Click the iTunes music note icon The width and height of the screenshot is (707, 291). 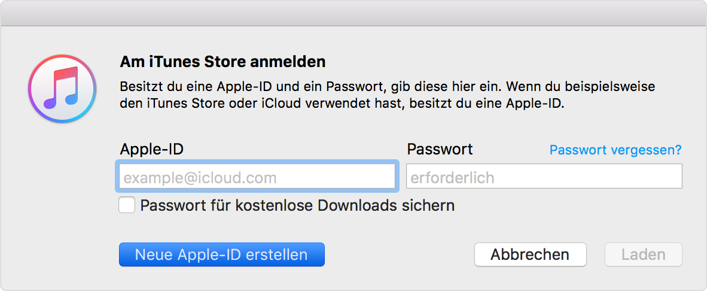pyautogui.click(x=62, y=89)
